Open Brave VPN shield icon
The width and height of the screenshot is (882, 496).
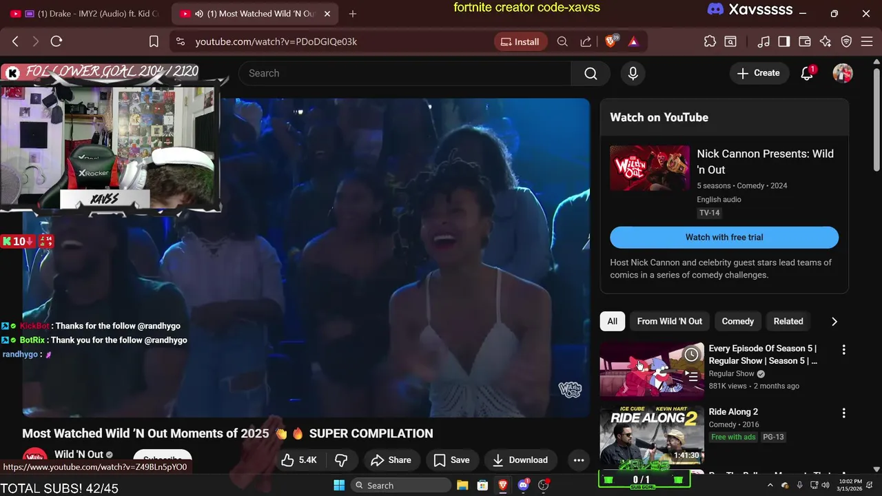click(x=847, y=41)
